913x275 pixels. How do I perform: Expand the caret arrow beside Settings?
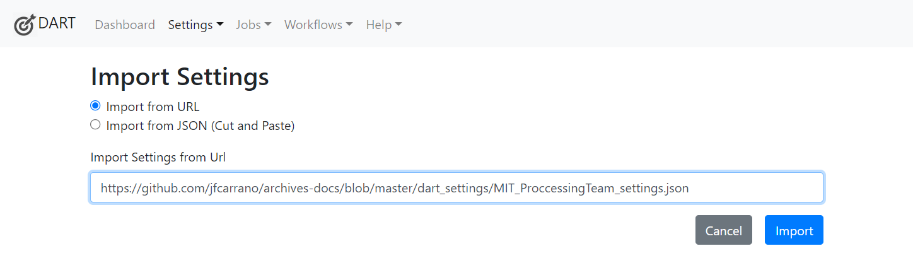220,25
